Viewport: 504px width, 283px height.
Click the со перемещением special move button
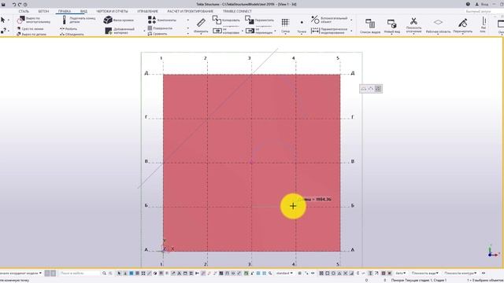[x=259, y=30]
